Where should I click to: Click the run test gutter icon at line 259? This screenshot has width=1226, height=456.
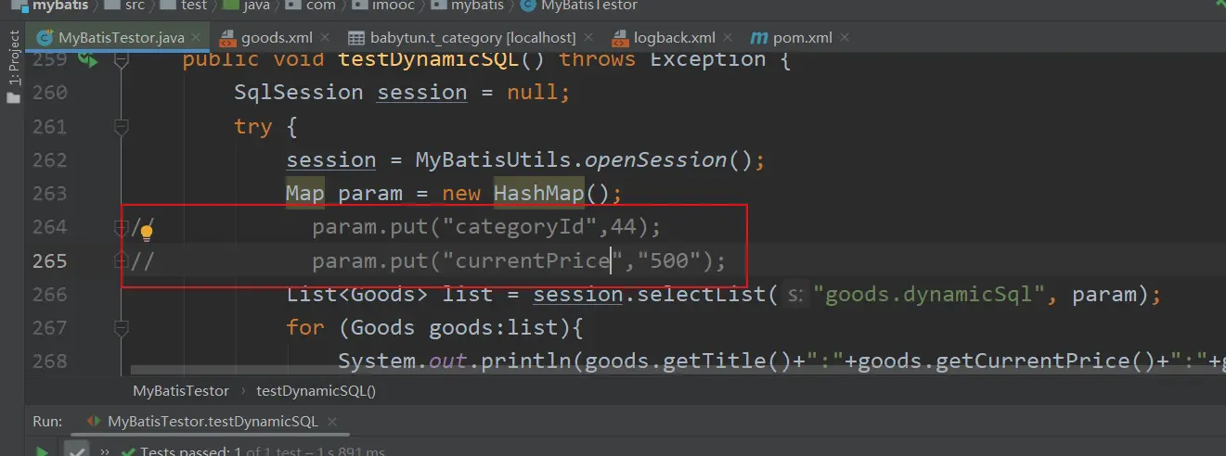click(x=87, y=59)
